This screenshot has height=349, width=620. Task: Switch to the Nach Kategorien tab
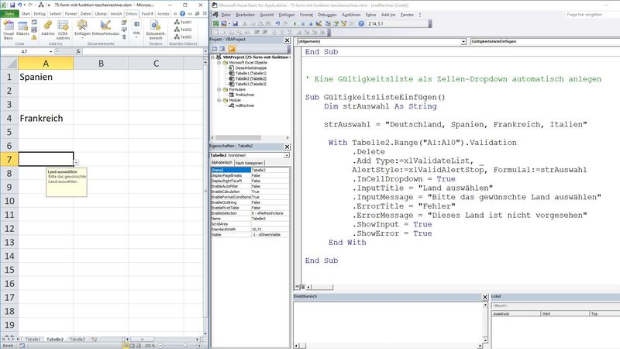(250, 163)
